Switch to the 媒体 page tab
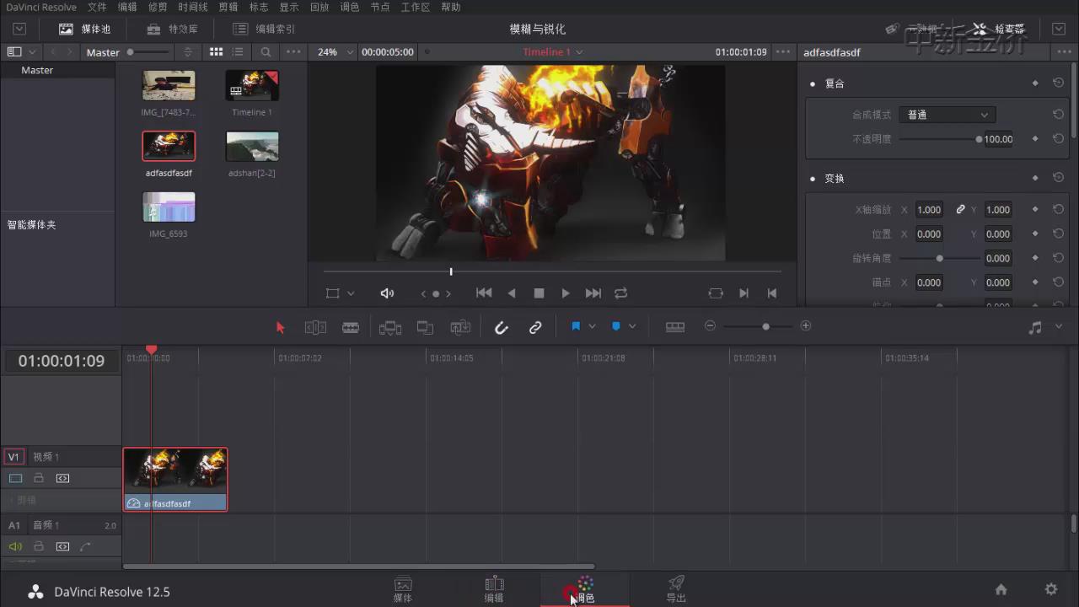 tap(403, 589)
